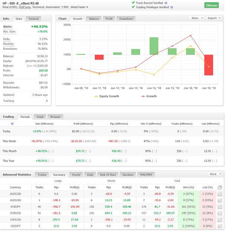Open USDJPY row chart icon
The image size is (227, 232).
[x=220, y=226]
